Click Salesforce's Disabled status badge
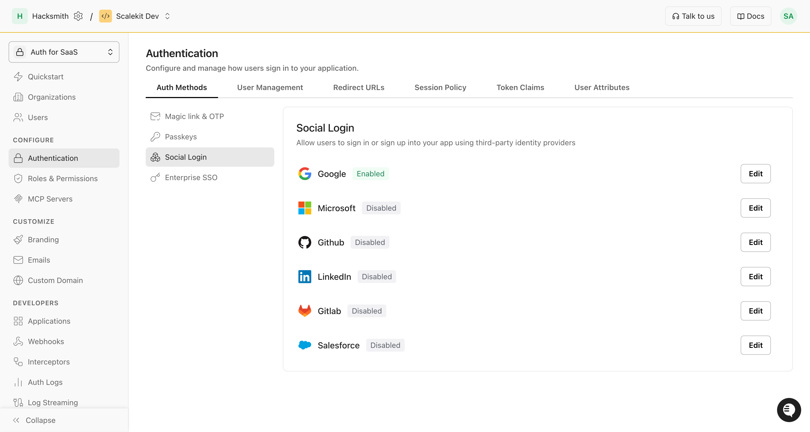Image resolution: width=810 pixels, height=432 pixels. (x=385, y=345)
